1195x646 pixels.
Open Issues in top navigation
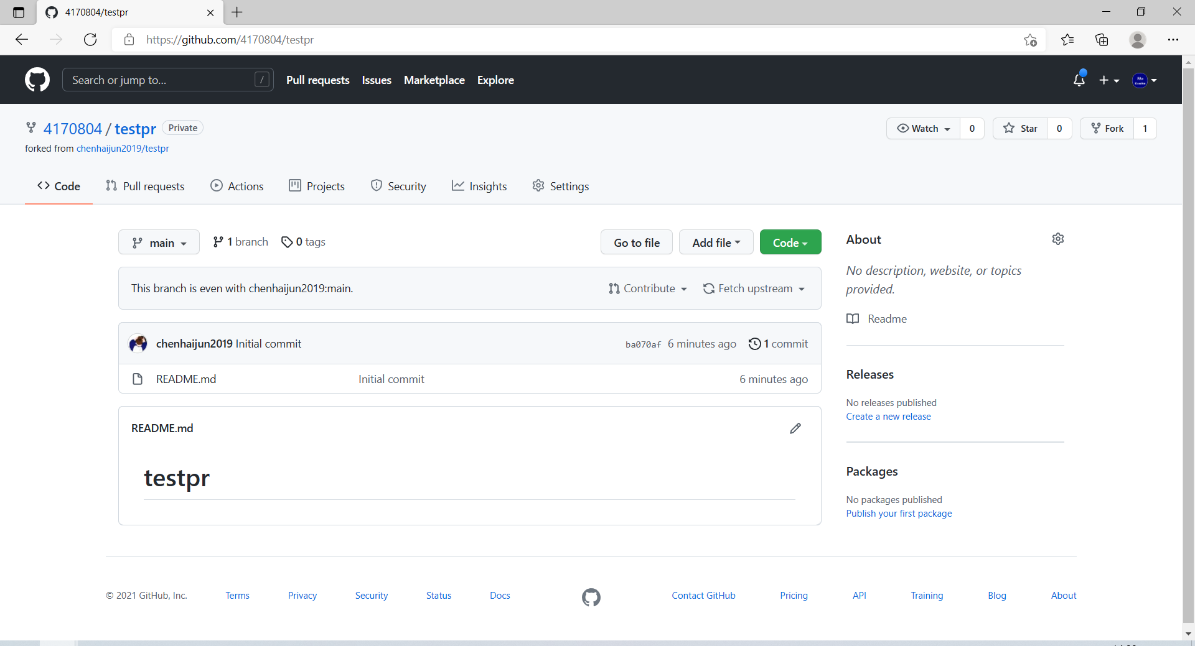click(377, 80)
